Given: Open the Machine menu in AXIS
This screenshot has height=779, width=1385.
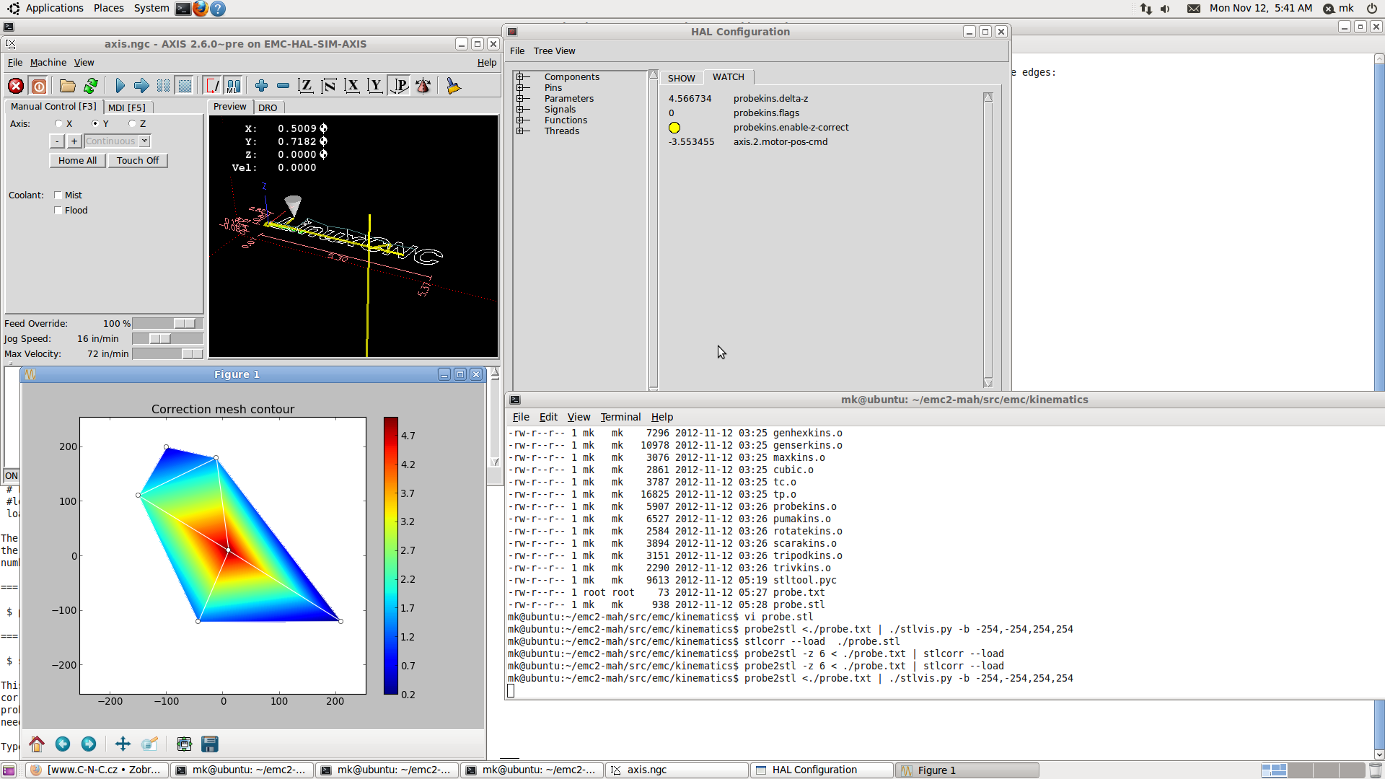Looking at the screenshot, I should (48, 63).
